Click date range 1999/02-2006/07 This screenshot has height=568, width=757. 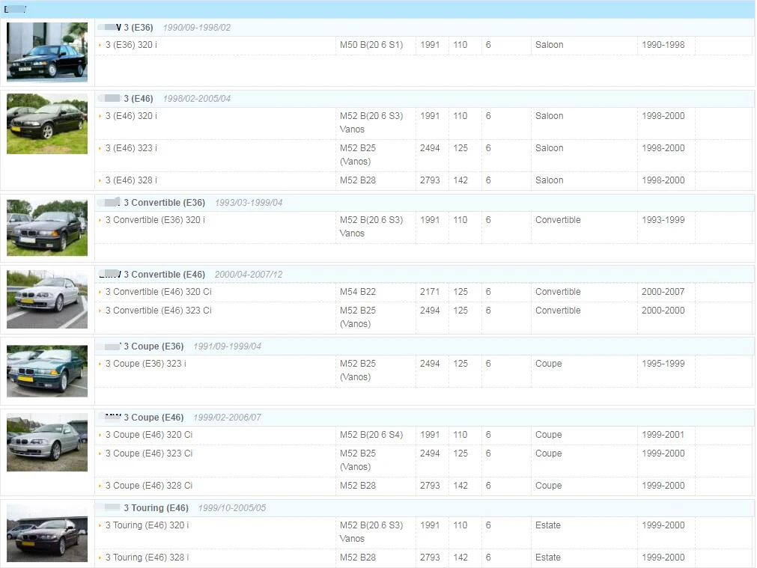tap(228, 417)
